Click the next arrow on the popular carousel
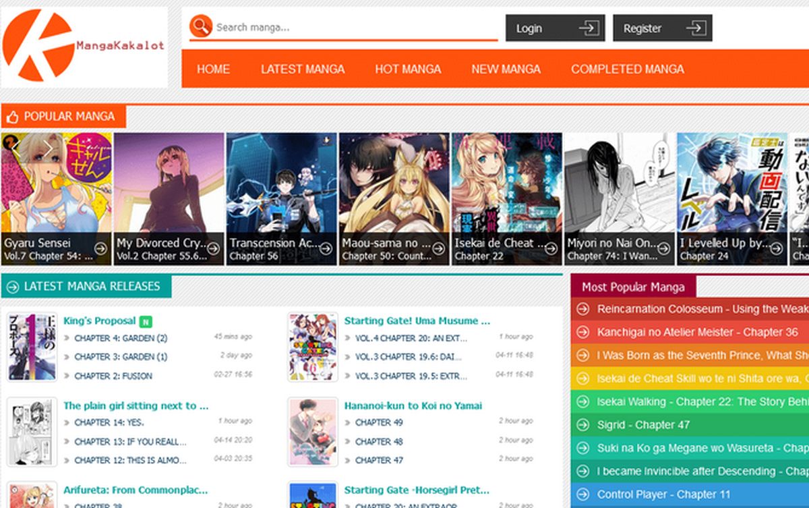The image size is (809, 508). (49, 147)
